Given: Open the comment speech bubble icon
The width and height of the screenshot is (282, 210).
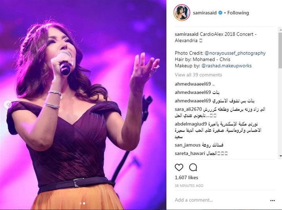Looking at the screenshot, I should coord(193,167).
